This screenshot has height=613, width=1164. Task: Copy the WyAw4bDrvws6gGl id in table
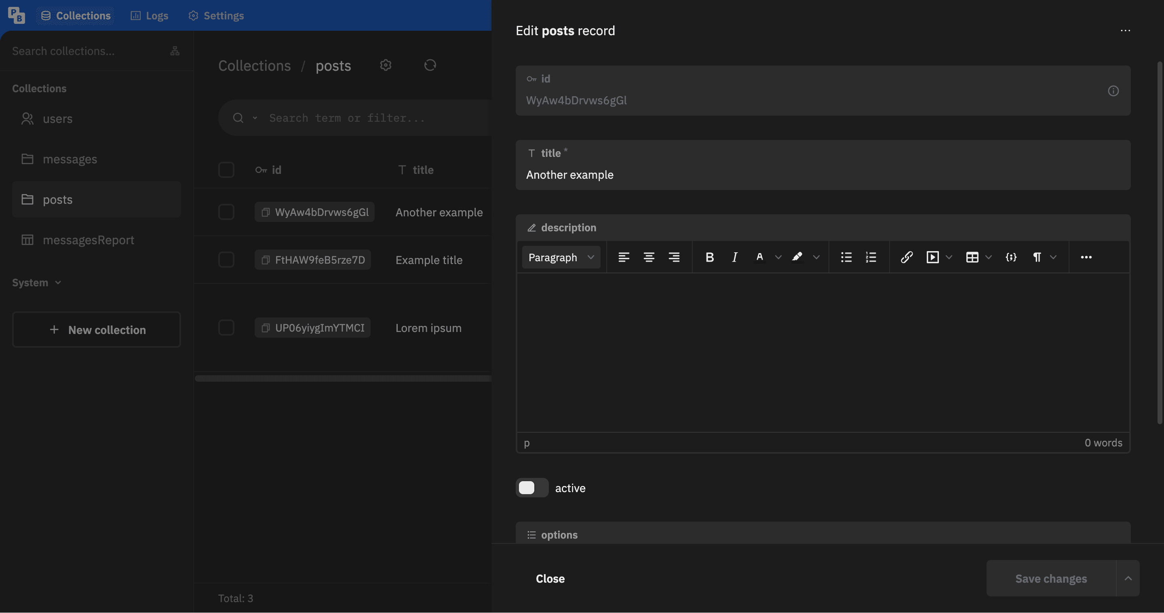(x=266, y=212)
